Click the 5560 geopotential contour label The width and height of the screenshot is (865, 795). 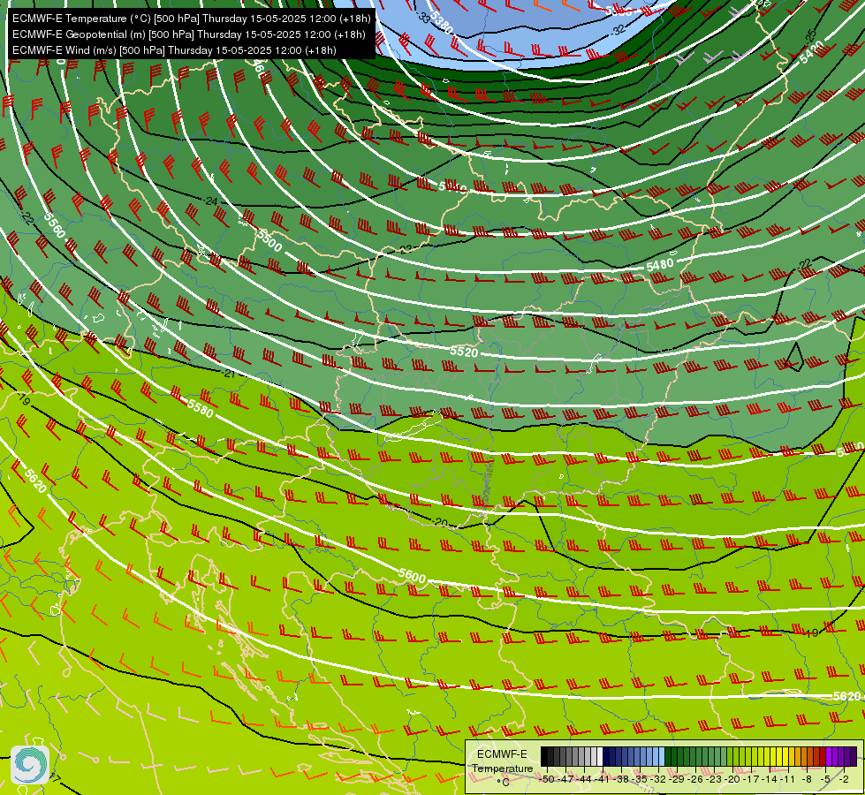[55, 225]
